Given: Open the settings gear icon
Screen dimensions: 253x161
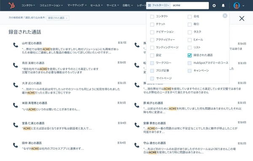Looking at the screenshot, I should point(214,5).
